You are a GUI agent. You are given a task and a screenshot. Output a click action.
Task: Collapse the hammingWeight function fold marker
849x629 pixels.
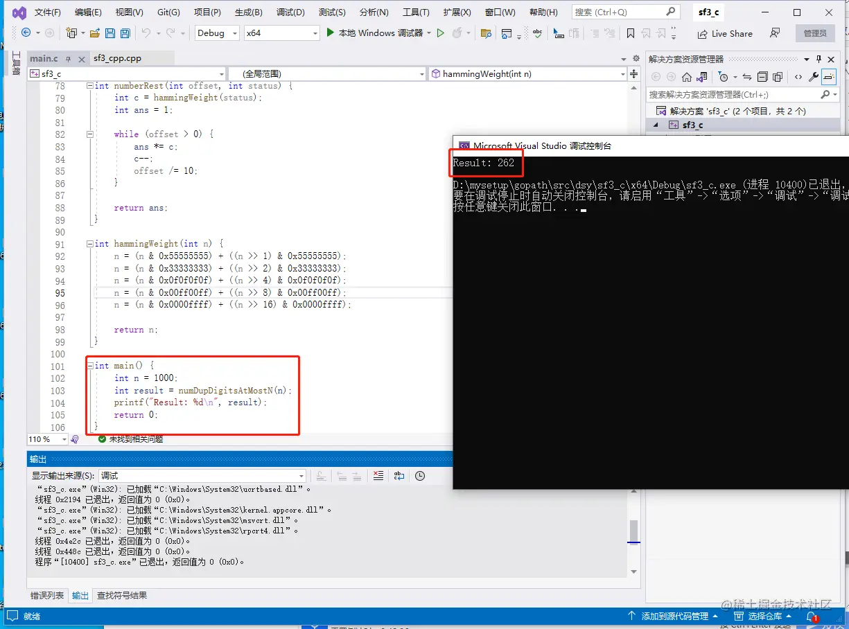click(89, 244)
